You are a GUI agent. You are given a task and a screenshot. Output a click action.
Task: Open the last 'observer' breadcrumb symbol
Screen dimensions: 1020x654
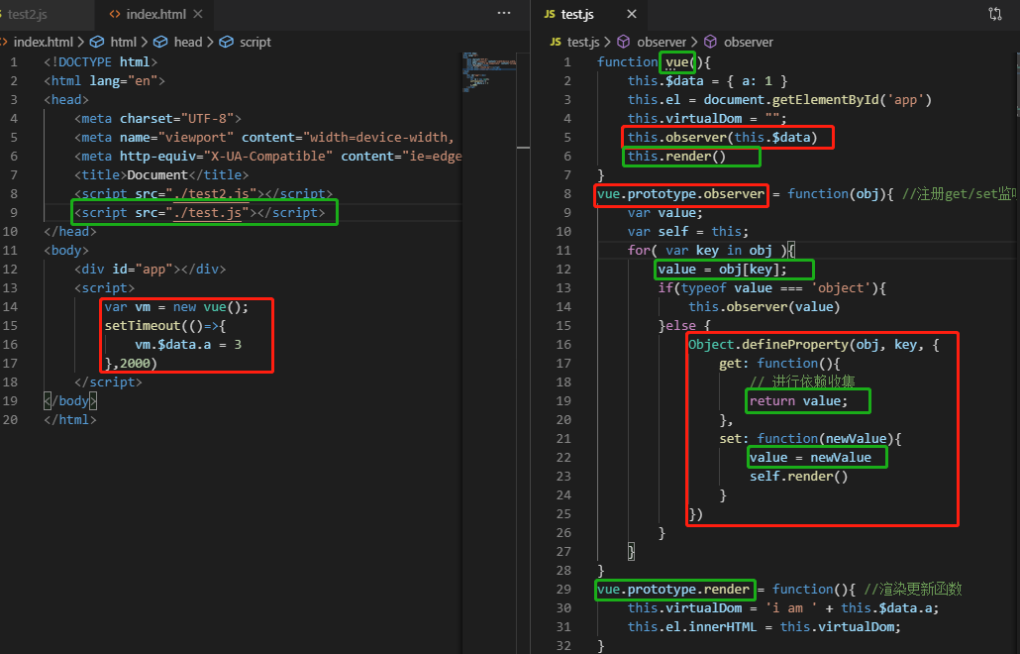(748, 42)
